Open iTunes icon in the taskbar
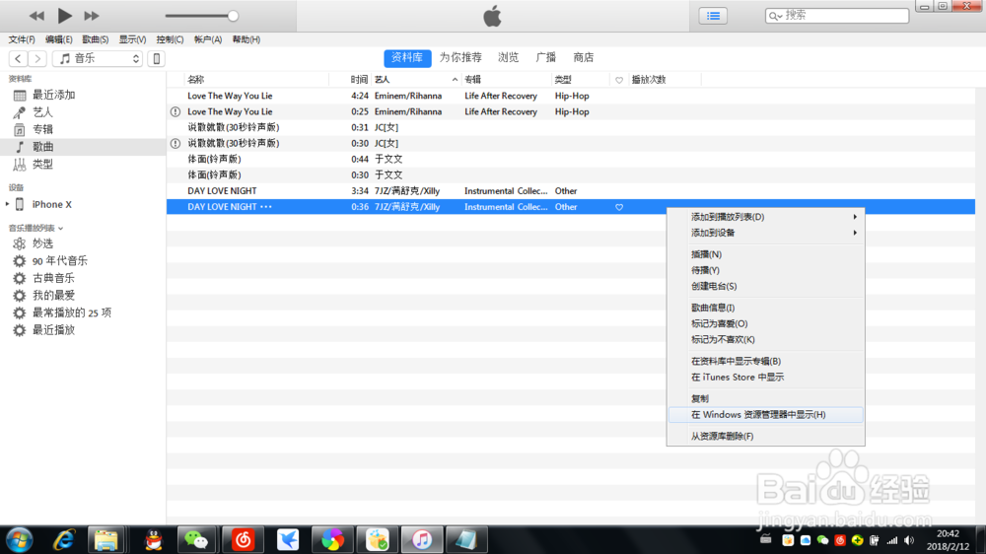The width and height of the screenshot is (986, 554). (x=422, y=540)
